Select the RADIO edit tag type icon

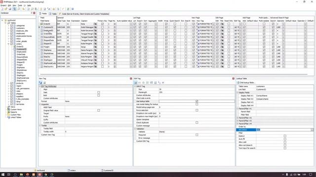point(144,83)
